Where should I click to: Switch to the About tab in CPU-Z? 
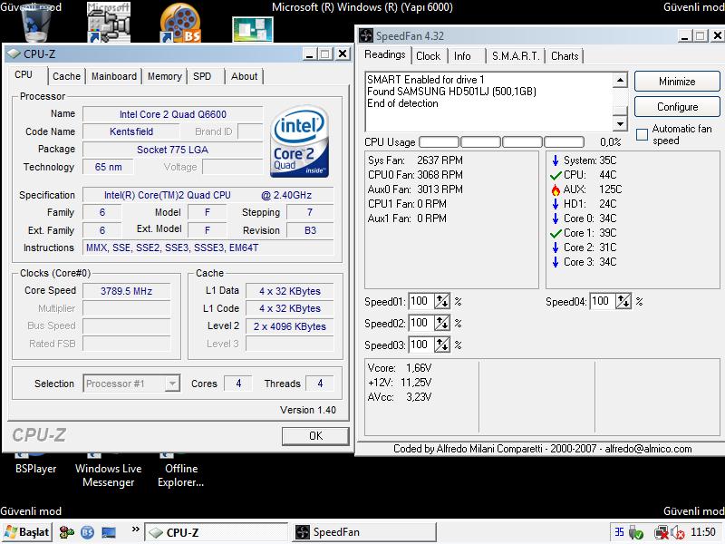click(x=244, y=76)
